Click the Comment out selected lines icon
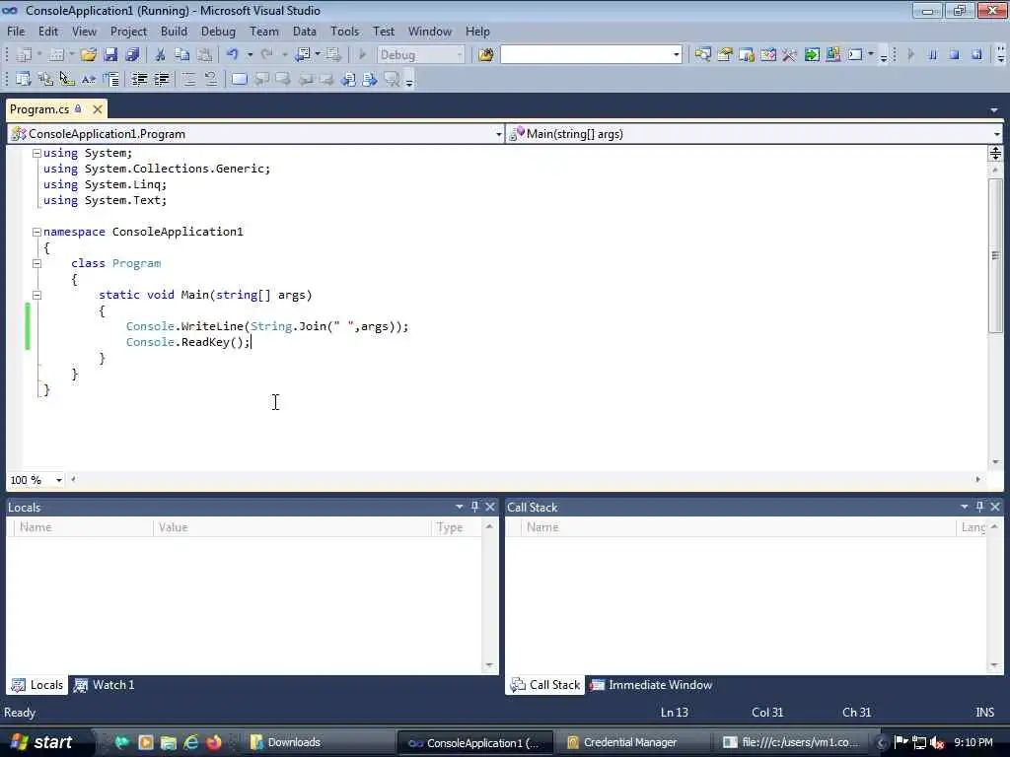 [x=188, y=79]
